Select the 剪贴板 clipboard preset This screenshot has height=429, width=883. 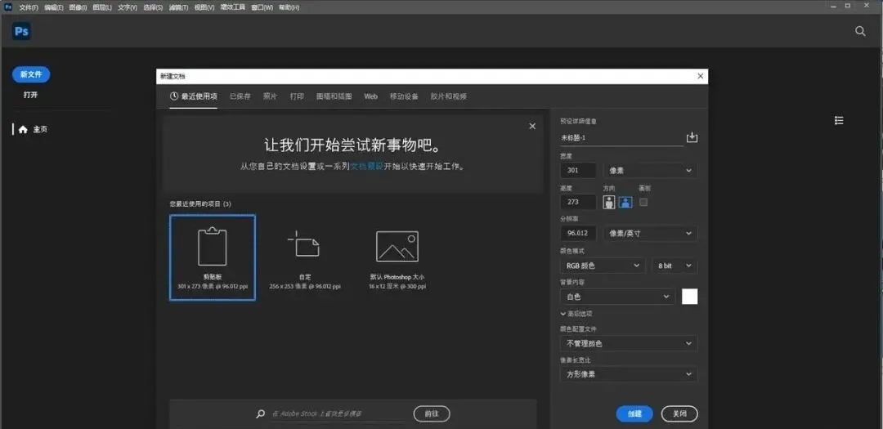click(213, 257)
